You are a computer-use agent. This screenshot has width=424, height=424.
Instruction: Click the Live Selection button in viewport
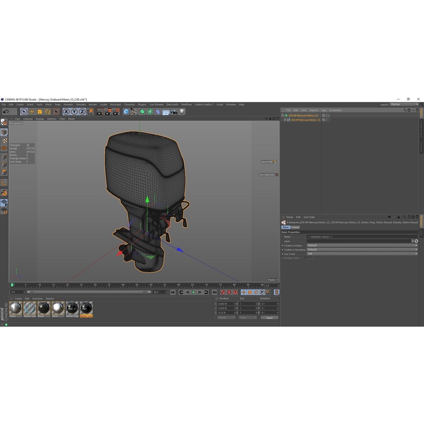(x=268, y=175)
